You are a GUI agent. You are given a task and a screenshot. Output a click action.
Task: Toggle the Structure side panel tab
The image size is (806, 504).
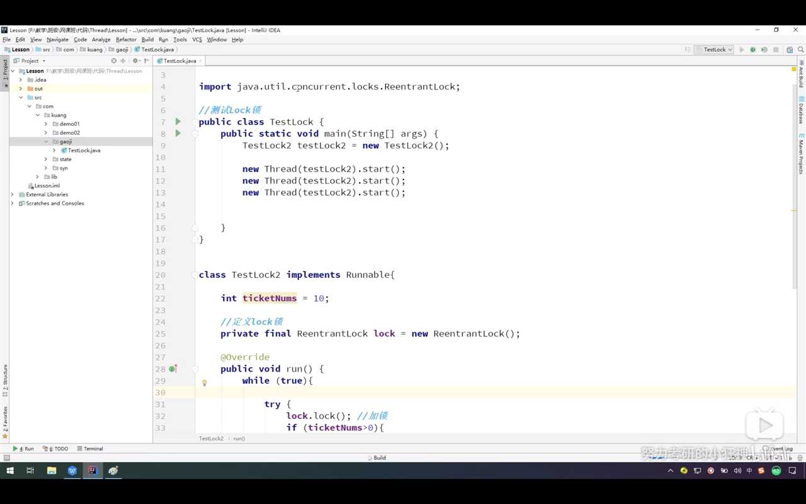[x=5, y=380]
